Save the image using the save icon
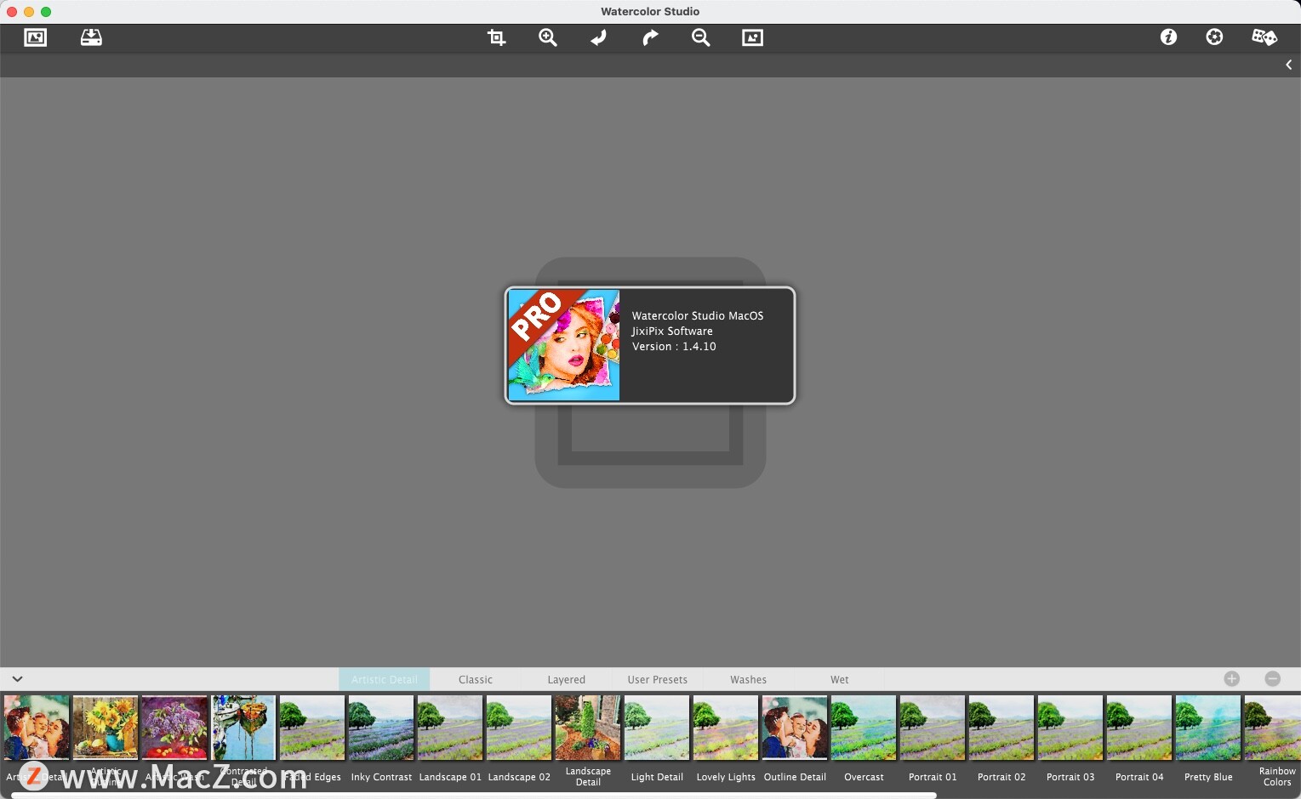 [x=91, y=37]
